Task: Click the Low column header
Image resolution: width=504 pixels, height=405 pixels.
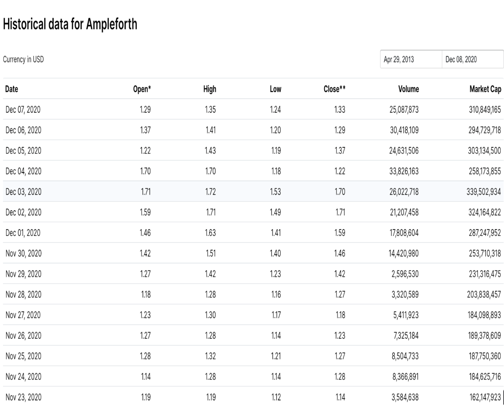Action: point(276,89)
